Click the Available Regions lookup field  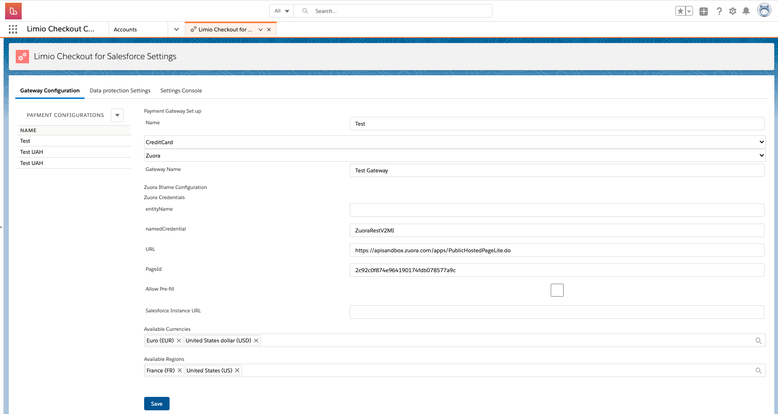tap(455, 371)
